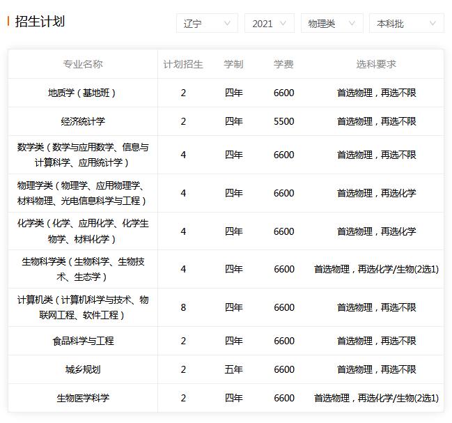Click the 四年 duration for 生物医学科学
Image resolution: width=452 pixels, height=423 pixels.
(233, 398)
